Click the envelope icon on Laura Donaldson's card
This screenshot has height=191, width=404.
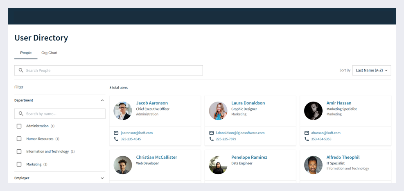coord(211,133)
